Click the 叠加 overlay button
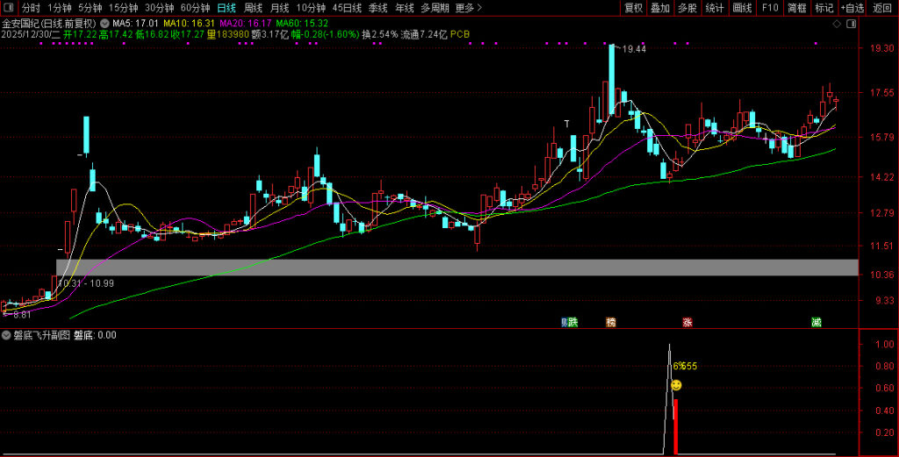 660,8
